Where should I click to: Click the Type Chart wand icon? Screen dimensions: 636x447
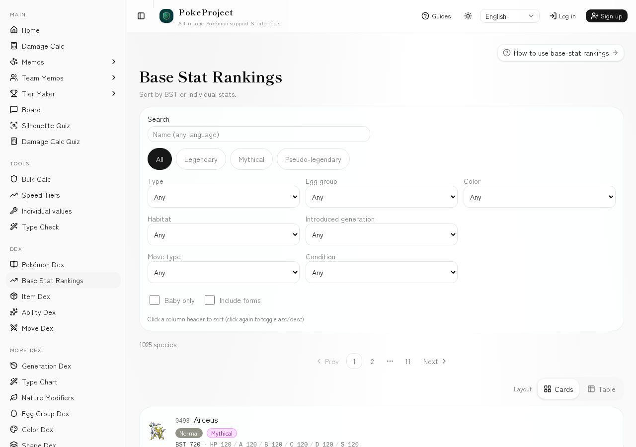click(14, 381)
